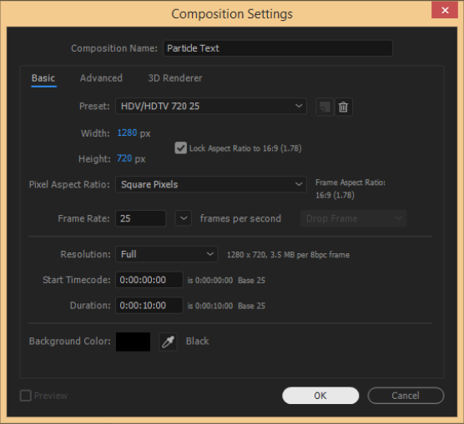
Task: Open the Drop Frame dropdown
Action: [x=354, y=218]
